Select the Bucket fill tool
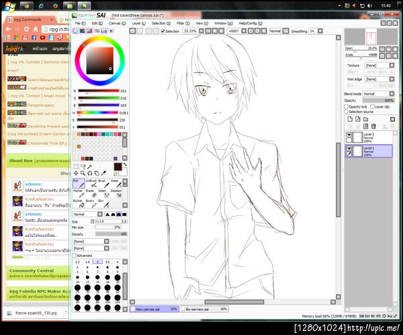Screen dimensions: 403x335 coord(79,203)
